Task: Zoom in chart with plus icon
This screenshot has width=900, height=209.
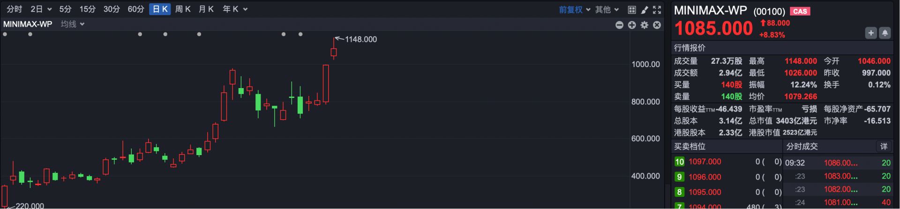Action: 632,25
